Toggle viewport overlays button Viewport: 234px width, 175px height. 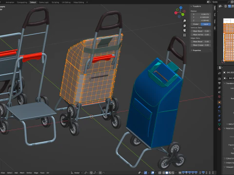click(153, 173)
